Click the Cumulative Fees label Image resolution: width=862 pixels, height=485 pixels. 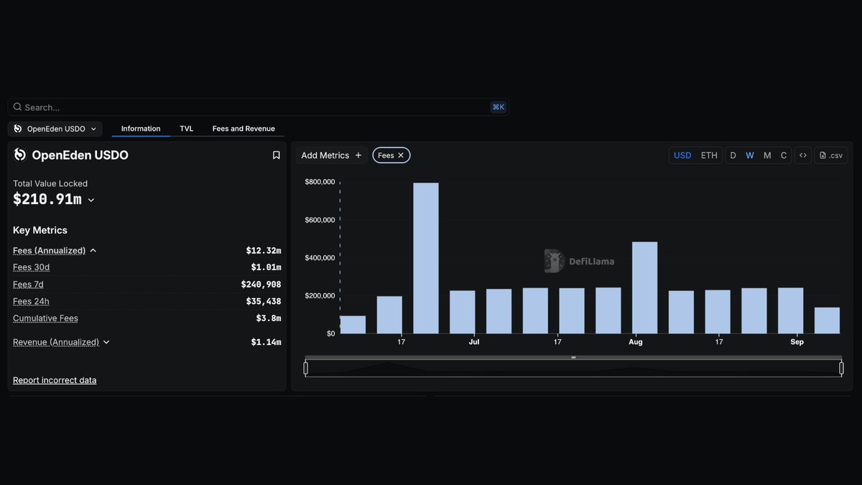coord(45,318)
